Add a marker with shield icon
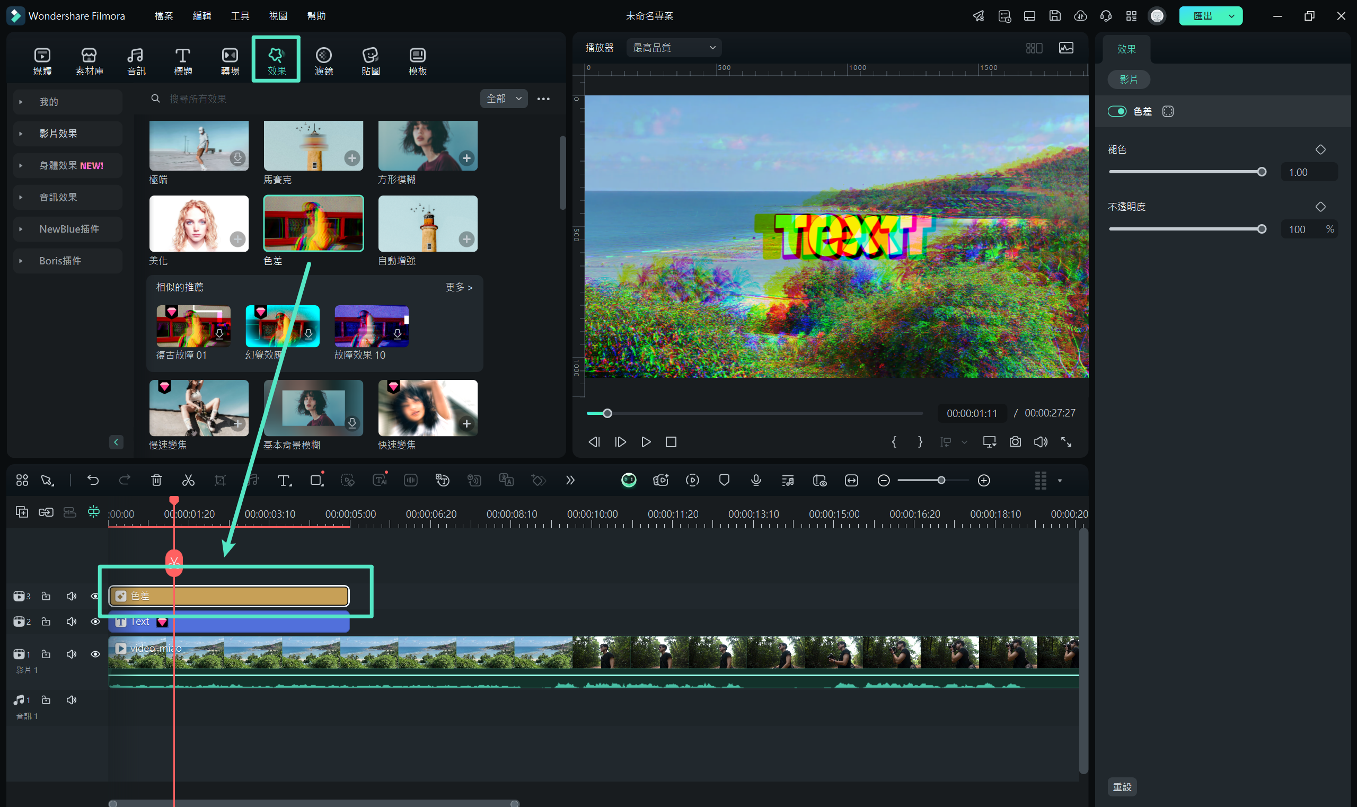Screen dimensions: 1357x807 (x=724, y=480)
